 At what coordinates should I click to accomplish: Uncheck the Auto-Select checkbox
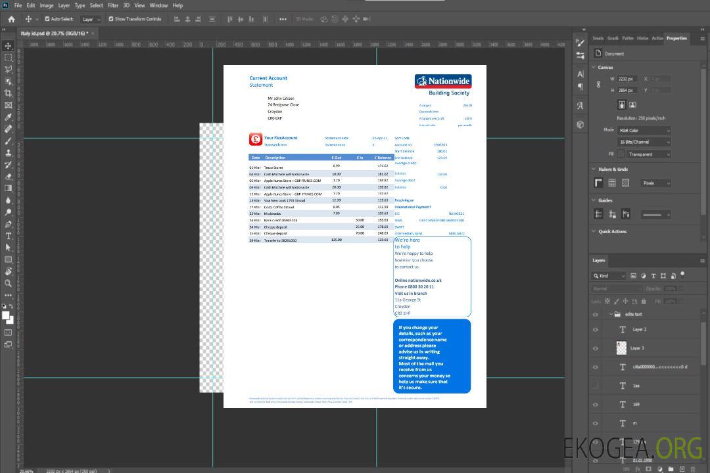pyautogui.click(x=47, y=19)
